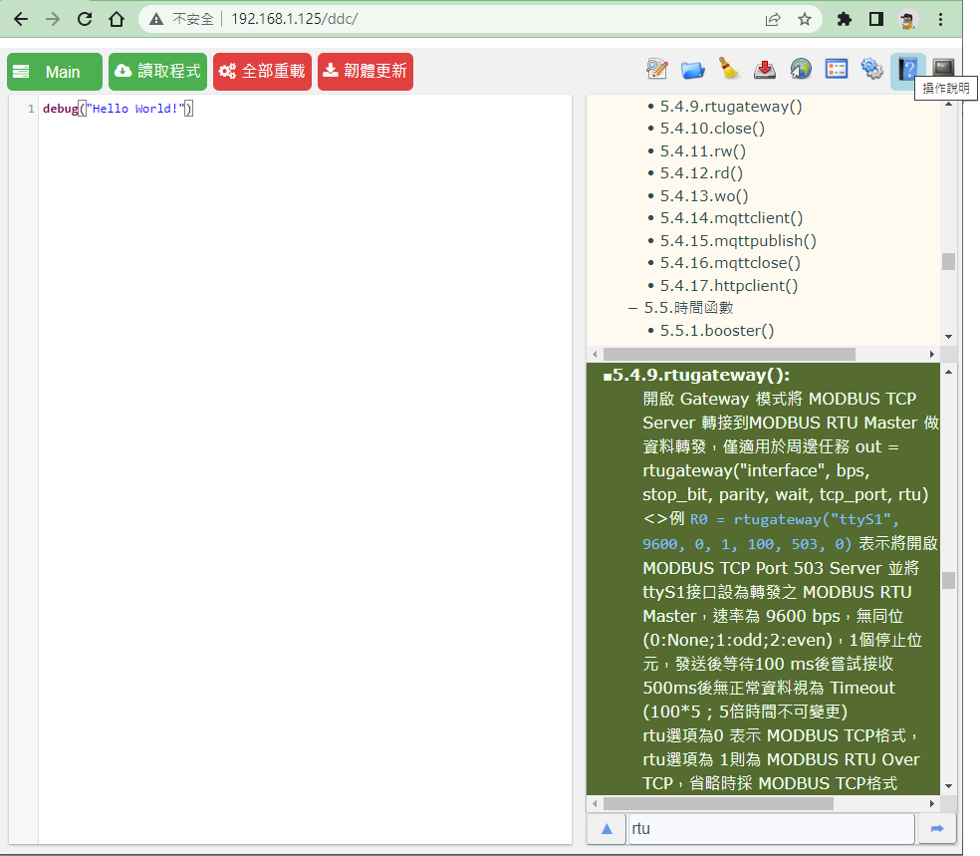The image size is (980, 856).
Task: Click description pane horizontal scroll left arrow
Action: coord(595,803)
